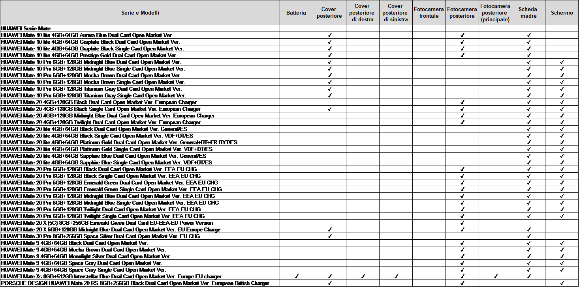Select Mate Xs 'Cover posteriore di destra' checkmark

pos(363,277)
